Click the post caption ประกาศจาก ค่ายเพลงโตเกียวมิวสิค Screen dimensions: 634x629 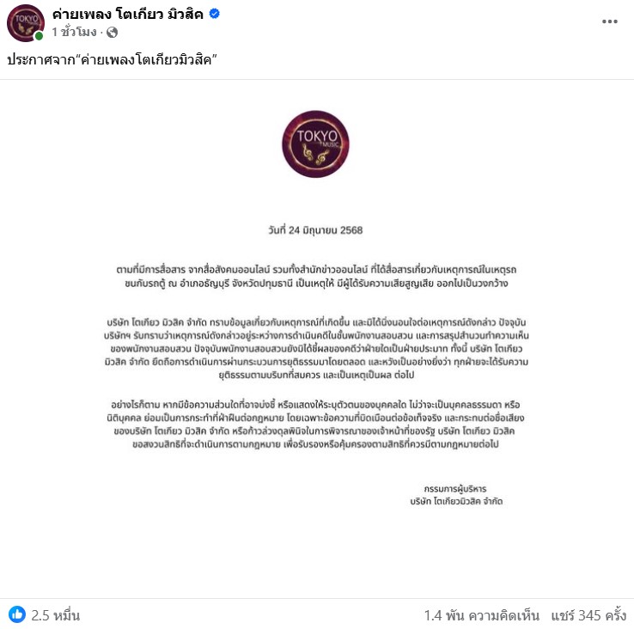[x=112, y=60]
